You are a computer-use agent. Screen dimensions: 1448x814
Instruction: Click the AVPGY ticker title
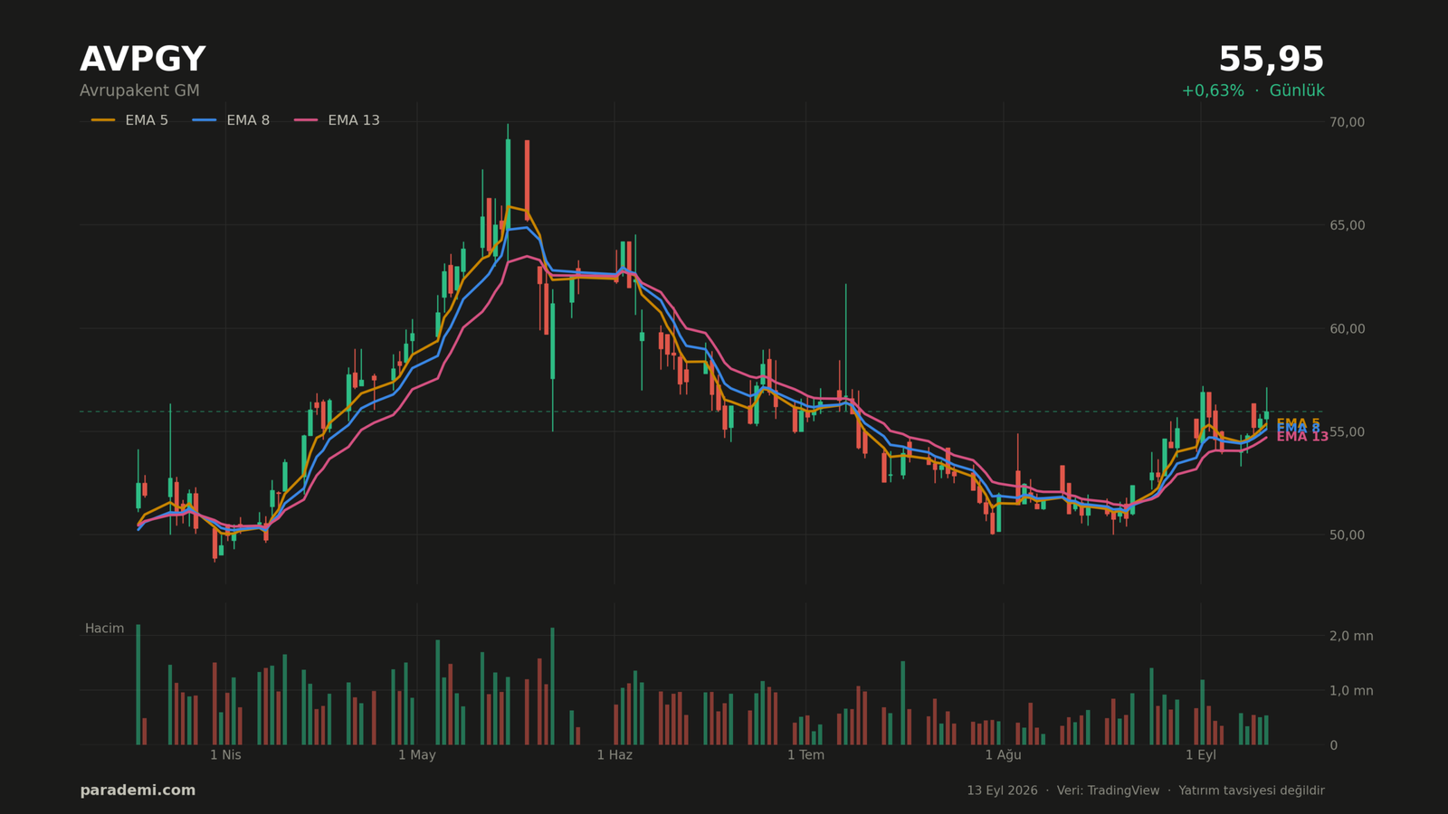pos(143,60)
